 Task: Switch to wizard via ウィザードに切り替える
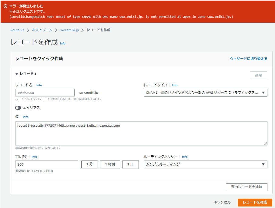click(x=249, y=59)
